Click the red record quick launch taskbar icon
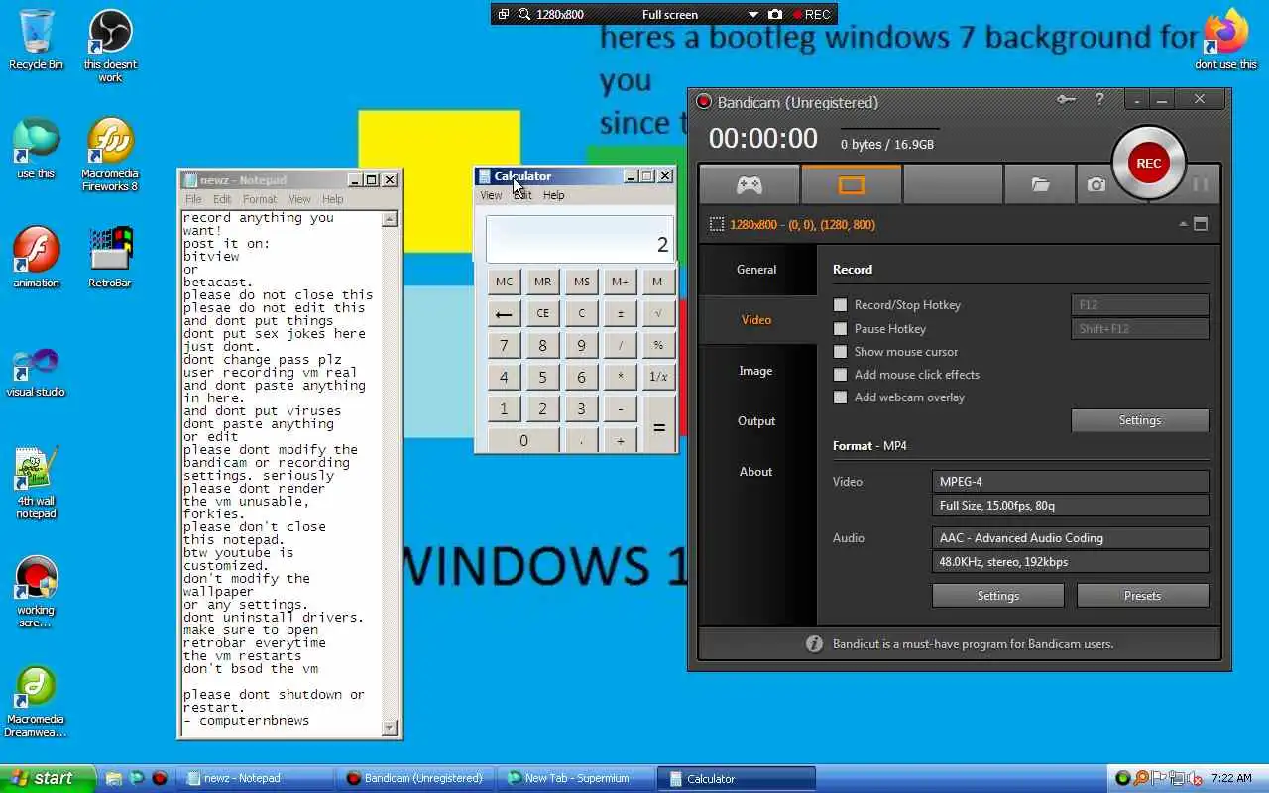1269x793 pixels. tap(160, 778)
